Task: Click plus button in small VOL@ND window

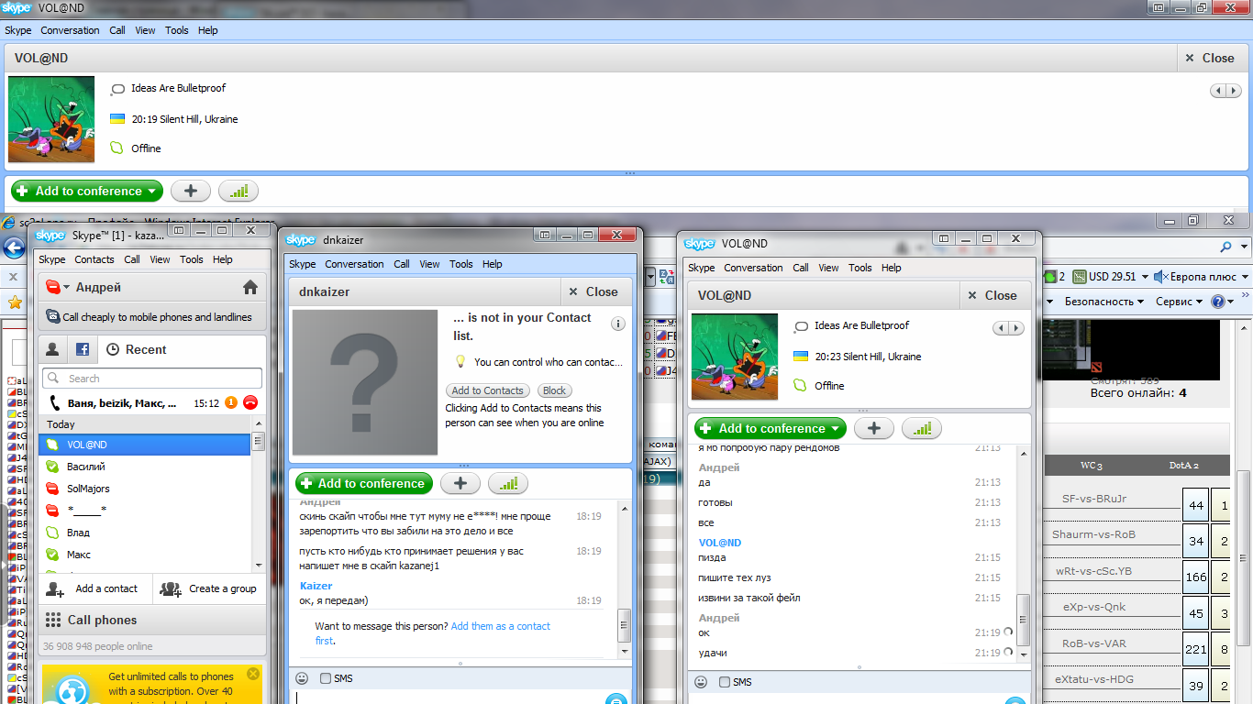Action: [874, 429]
